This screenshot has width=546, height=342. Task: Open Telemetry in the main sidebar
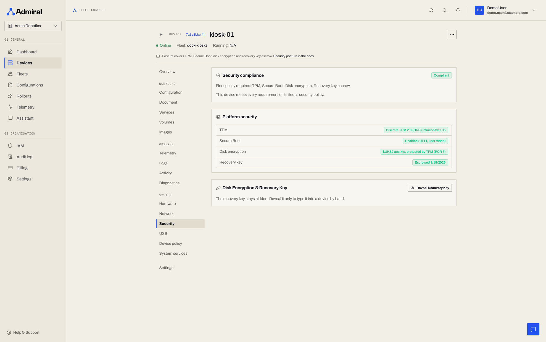coord(33,107)
